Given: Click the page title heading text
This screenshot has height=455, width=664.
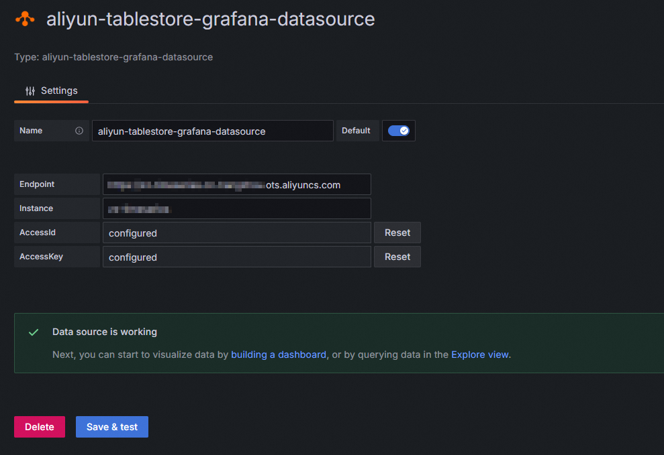Looking at the screenshot, I should click(x=210, y=19).
